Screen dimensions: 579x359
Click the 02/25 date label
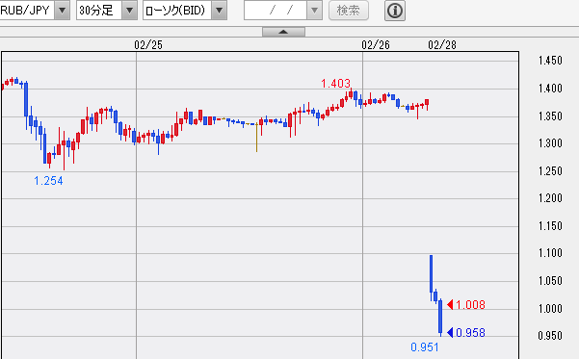point(148,45)
